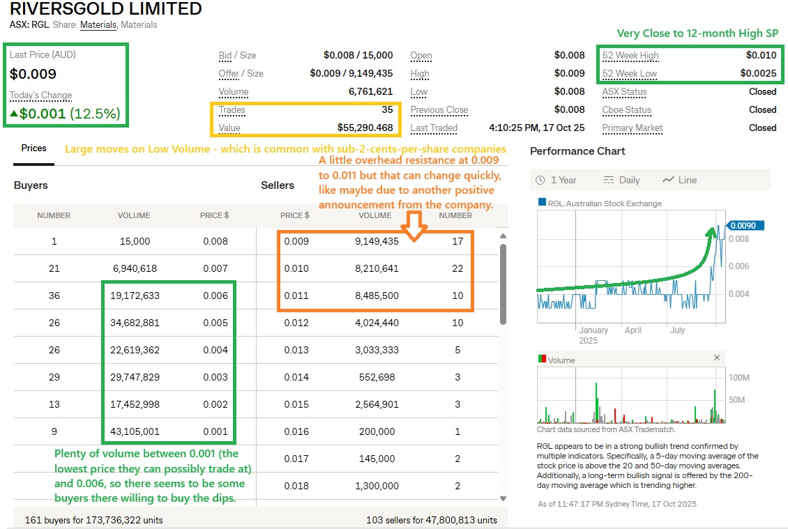788x529 pixels.
Task: Click the green up-arrow next to Today's Change
Action: click(x=14, y=114)
